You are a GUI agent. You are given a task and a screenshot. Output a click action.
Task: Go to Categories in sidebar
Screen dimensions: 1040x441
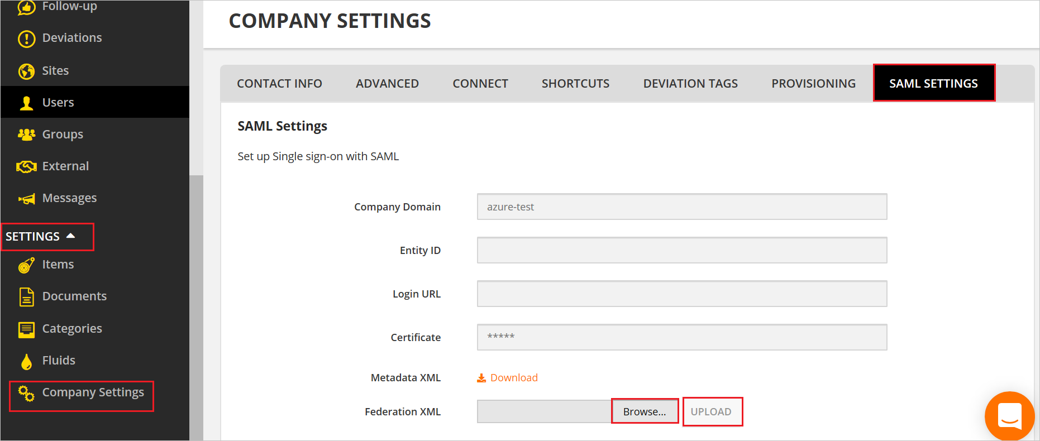point(72,329)
